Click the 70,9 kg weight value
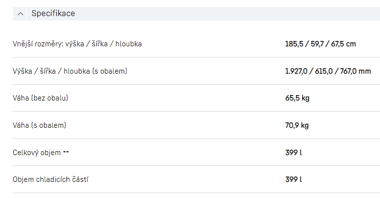380x198 pixels. 297,125
